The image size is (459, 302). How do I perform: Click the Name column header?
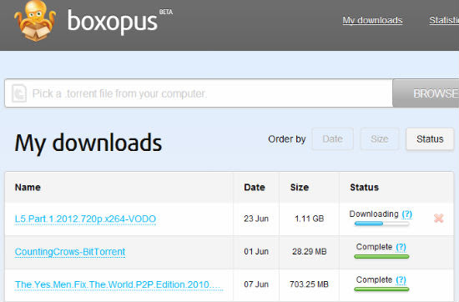pos(28,187)
